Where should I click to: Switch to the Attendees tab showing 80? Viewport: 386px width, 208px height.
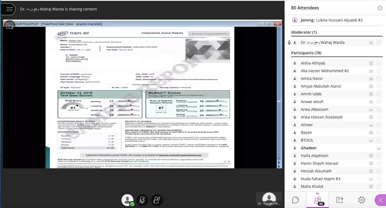tap(317, 200)
